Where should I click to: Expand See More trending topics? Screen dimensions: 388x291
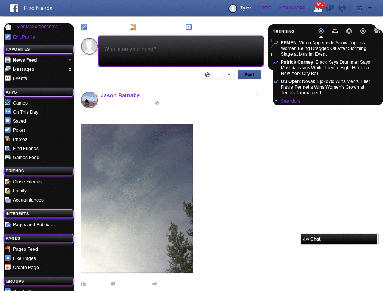pos(291,101)
